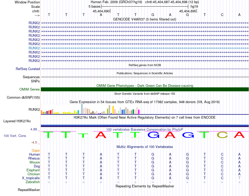Open H3K27Ac Mark track title
The height and width of the screenshot is (196, 249).
[145, 118]
